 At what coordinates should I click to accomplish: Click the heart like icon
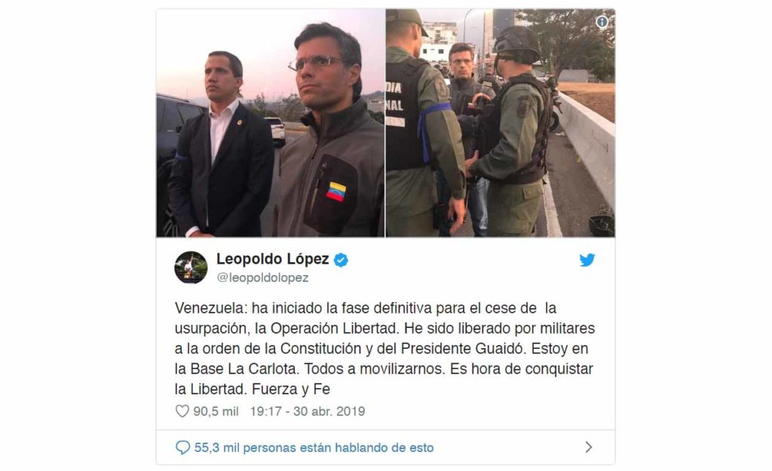coord(182,411)
